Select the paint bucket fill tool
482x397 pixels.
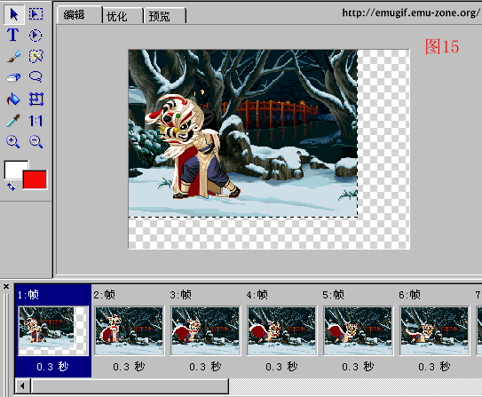click(13, 99)
